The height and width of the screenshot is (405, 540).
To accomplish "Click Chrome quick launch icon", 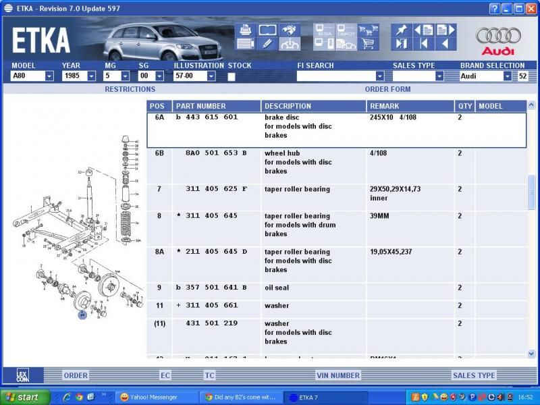I will tap(79, 397).
